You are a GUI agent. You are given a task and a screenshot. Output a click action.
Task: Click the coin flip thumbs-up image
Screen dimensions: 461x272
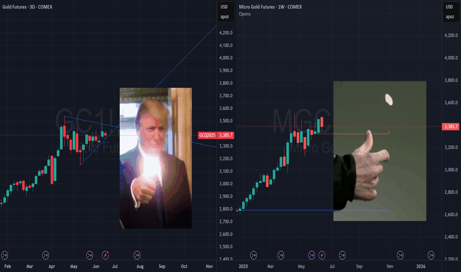[x=379, y=151]
